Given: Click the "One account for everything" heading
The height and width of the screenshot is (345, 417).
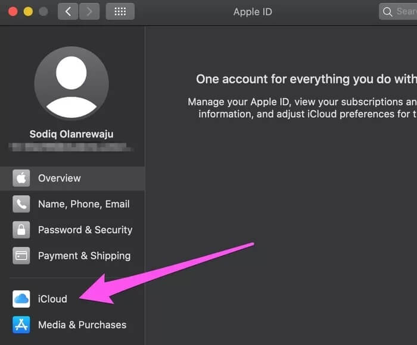Looking at the screenshot, I should 306,79.
